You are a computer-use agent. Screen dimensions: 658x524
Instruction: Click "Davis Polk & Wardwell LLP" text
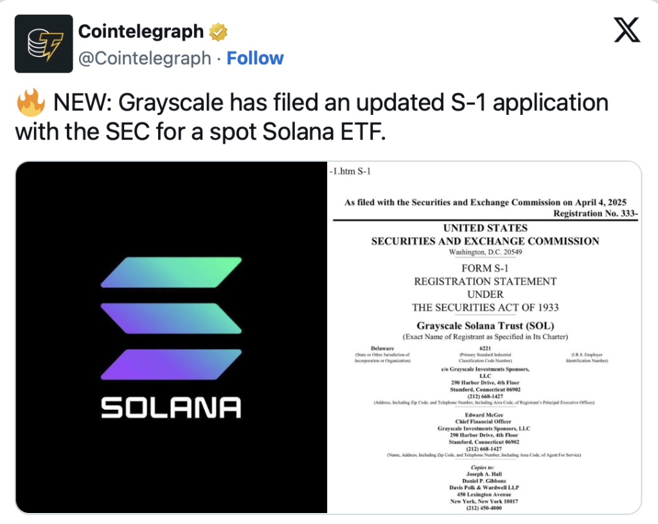[x=485, y=486]
